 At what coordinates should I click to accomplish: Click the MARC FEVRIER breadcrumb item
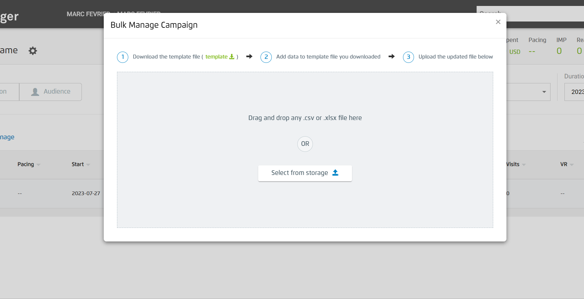[x=88, y=14]
